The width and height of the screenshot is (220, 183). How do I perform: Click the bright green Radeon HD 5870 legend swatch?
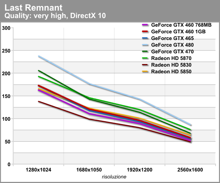tap(145, 58)
